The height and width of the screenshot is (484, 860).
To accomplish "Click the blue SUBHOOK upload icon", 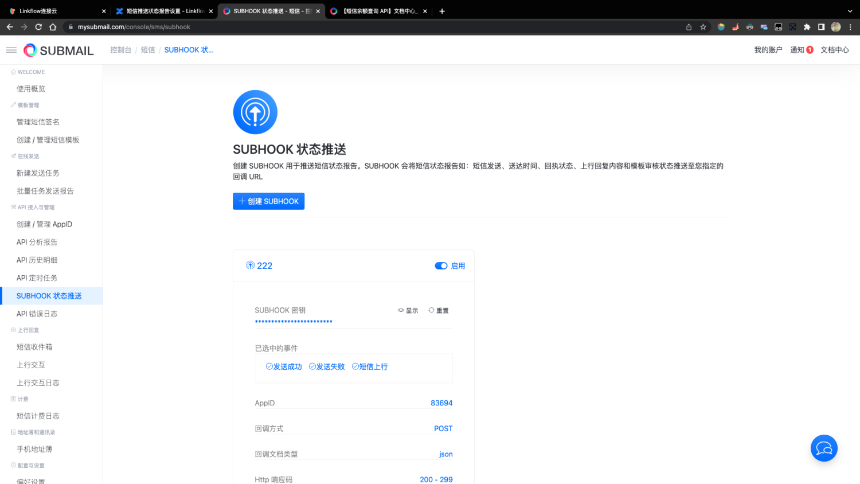I will tap(255, 112).
